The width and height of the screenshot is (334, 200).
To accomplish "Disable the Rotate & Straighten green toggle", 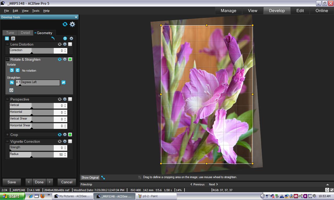I will [x=70, y=59].
